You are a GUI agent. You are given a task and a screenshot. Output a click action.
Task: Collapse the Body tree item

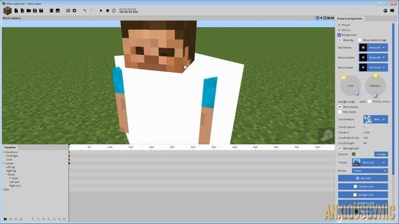(x=7, y=174)
